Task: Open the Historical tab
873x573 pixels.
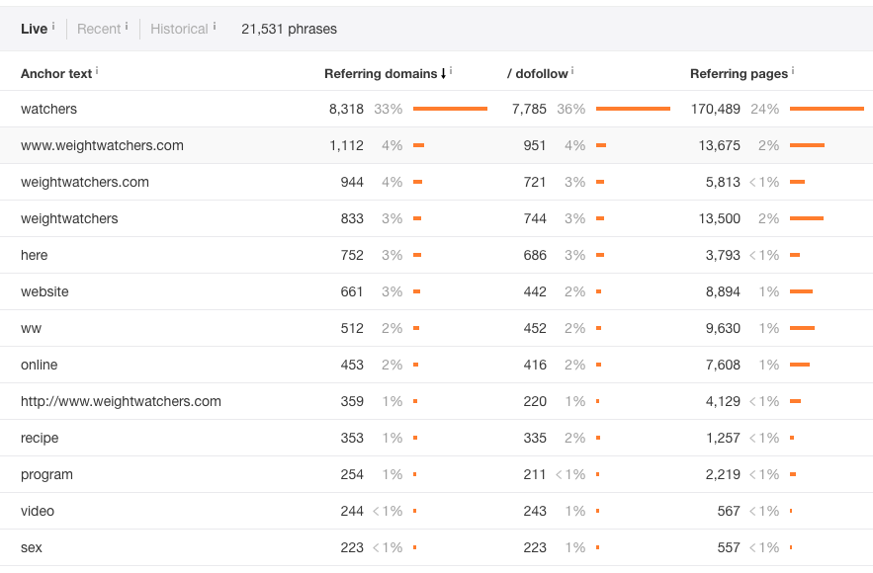Action: (179, 29)
